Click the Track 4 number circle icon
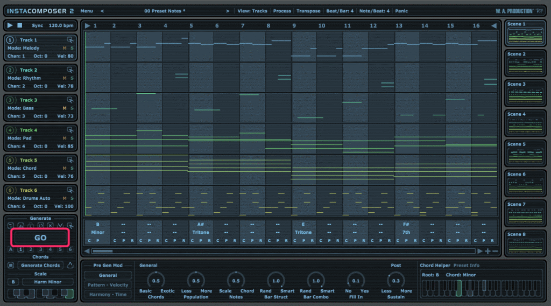Image resolution: width=551 pixels, height=306 pixels. coord(10,130)
